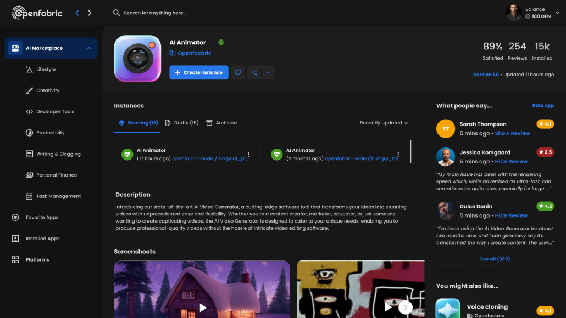Click the heart favorite icon next to Create instance
This screenshot has height=318, width=566.
(x=238, y=72)
